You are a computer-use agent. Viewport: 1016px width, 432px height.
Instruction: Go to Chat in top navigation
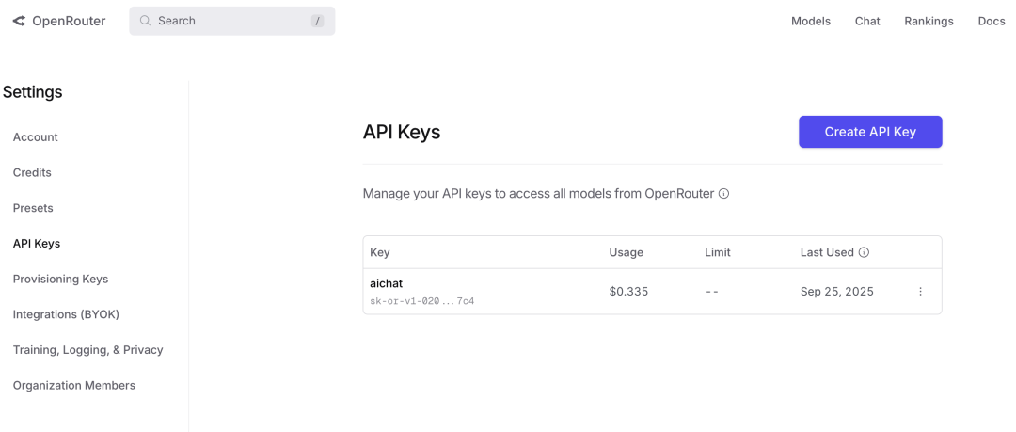pyautogui.click(x=867, y=21)
